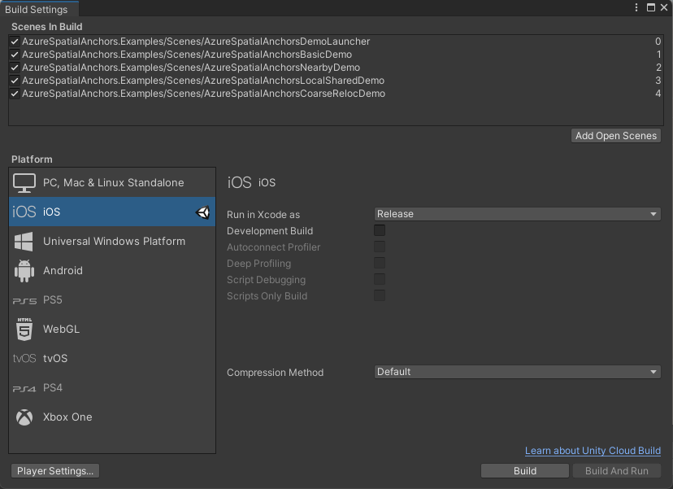Select the Build Settings tab
This screenshot has height=489, width=673.
[39, 9]
